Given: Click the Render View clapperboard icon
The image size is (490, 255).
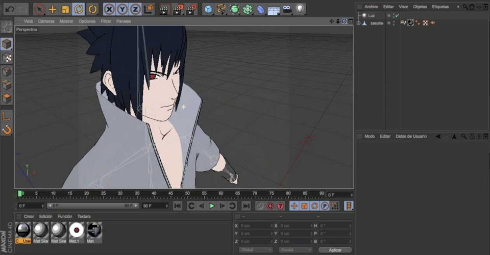Looking at the screenshot, I should [x=164, y=9].
